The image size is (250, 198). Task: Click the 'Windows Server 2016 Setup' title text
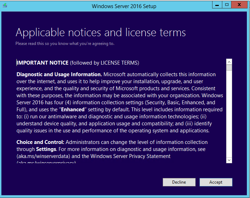point(124,6)
